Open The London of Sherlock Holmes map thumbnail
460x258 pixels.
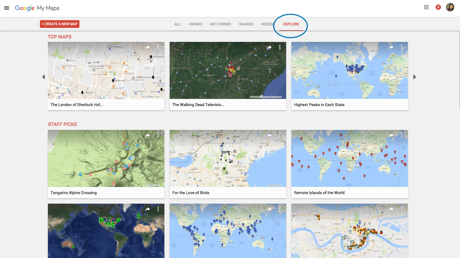point(106,71)
